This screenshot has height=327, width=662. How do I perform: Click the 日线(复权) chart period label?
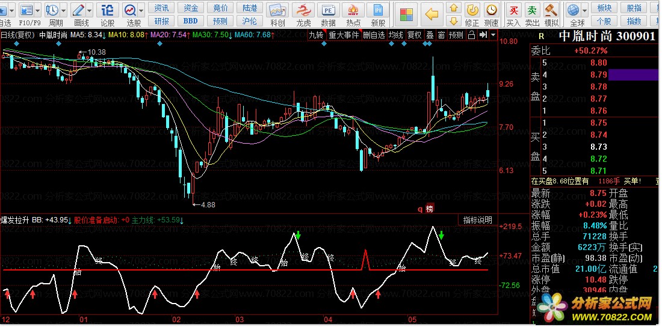(x=17, y=35)
